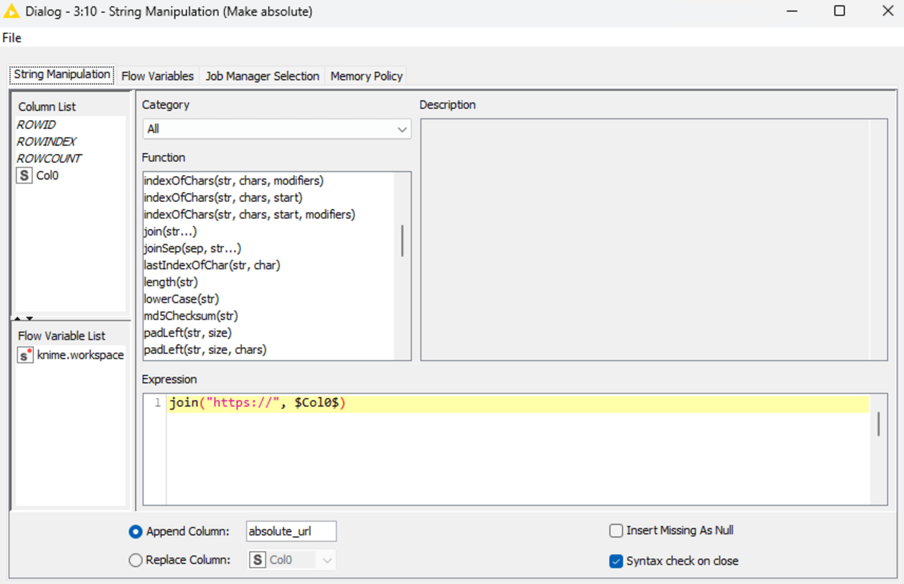Select ROWINDEX in the Column List
The height and width of the screenshot is (584, 904).
(46, 142)
